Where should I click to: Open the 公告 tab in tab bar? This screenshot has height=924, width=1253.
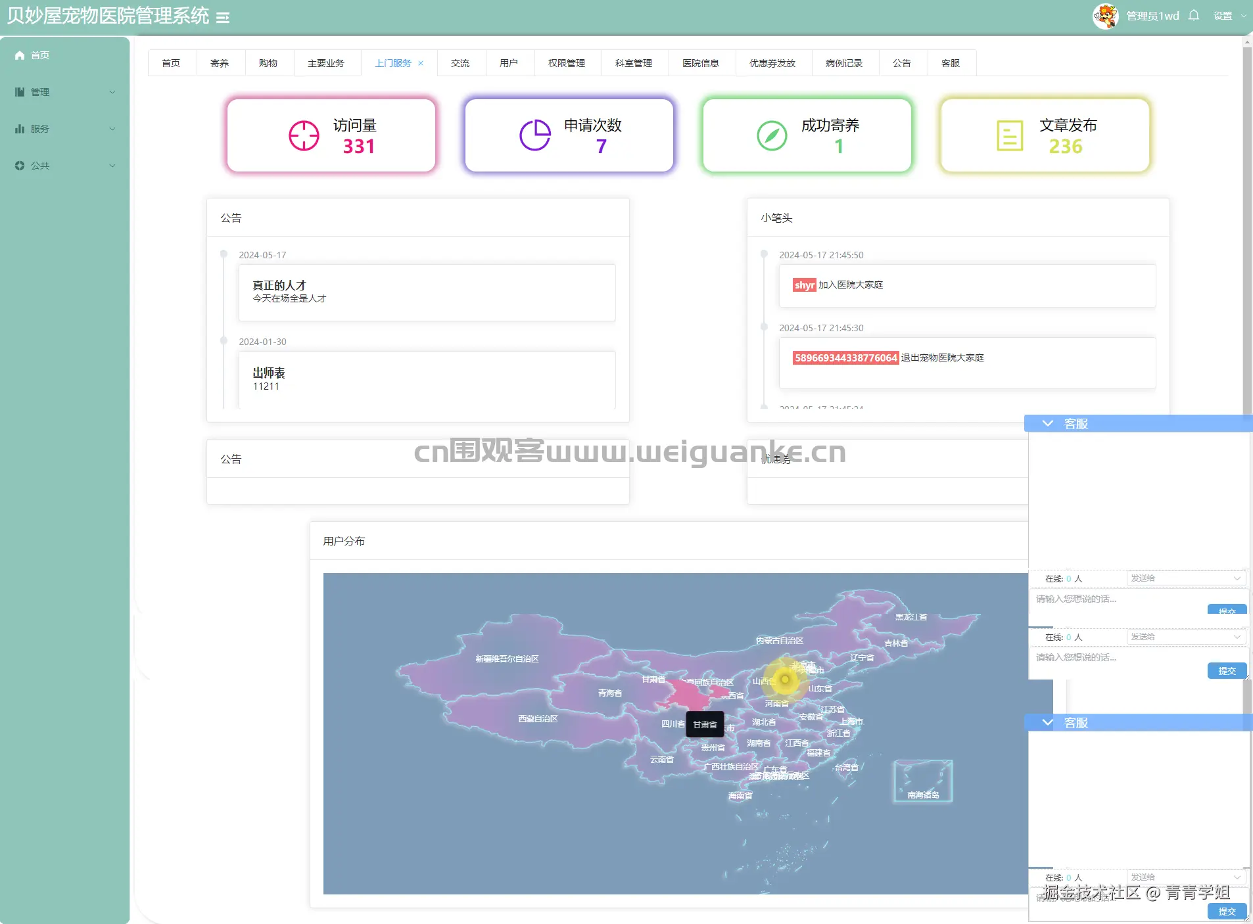pyautogui.click(x=902, y=63)
